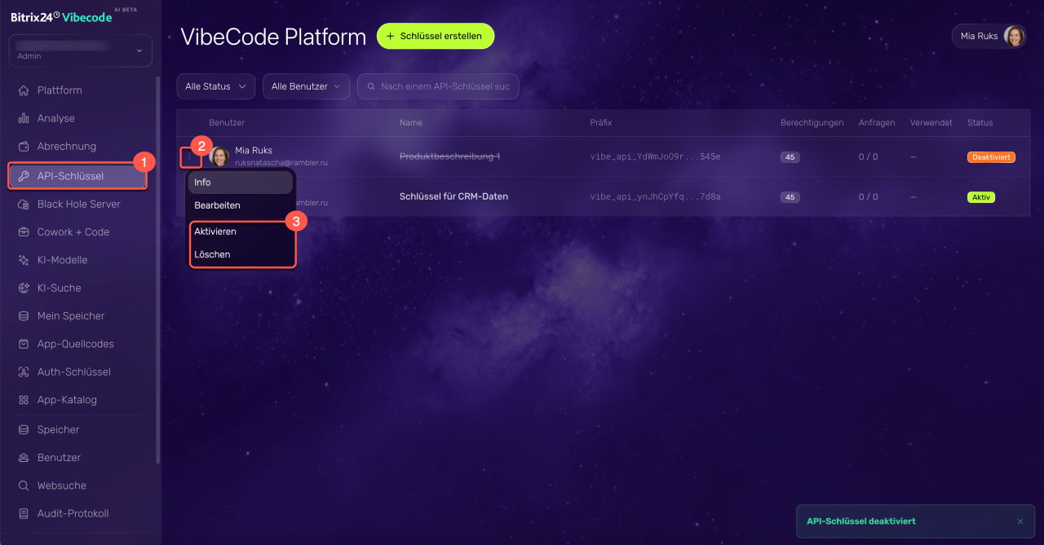This screenshot has height=545, width=1044.
Task: Select the Black Hole Server sidebar icon
Action: [x=24, y=204]
